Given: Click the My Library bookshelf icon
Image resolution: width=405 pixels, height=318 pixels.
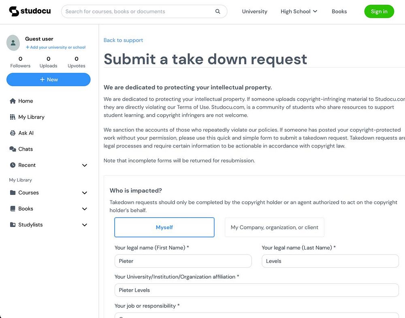Looking at the screenshot, I should point(13,117).
